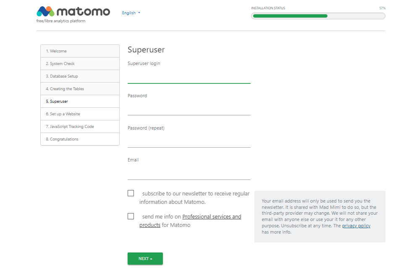Screen dimensions: 411x268
Task: Click the Password input field
Action: click(189, 109)
